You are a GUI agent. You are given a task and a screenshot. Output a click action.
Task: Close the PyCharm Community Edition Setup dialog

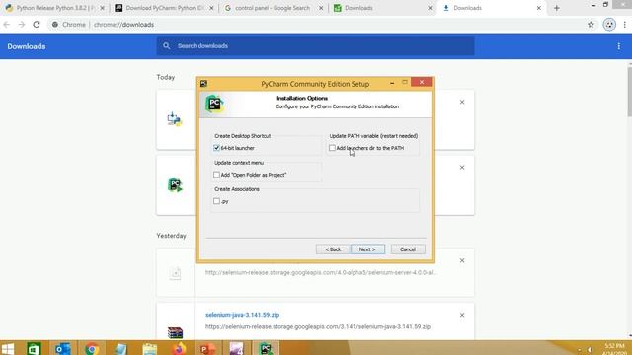click(x=422, y=82)
